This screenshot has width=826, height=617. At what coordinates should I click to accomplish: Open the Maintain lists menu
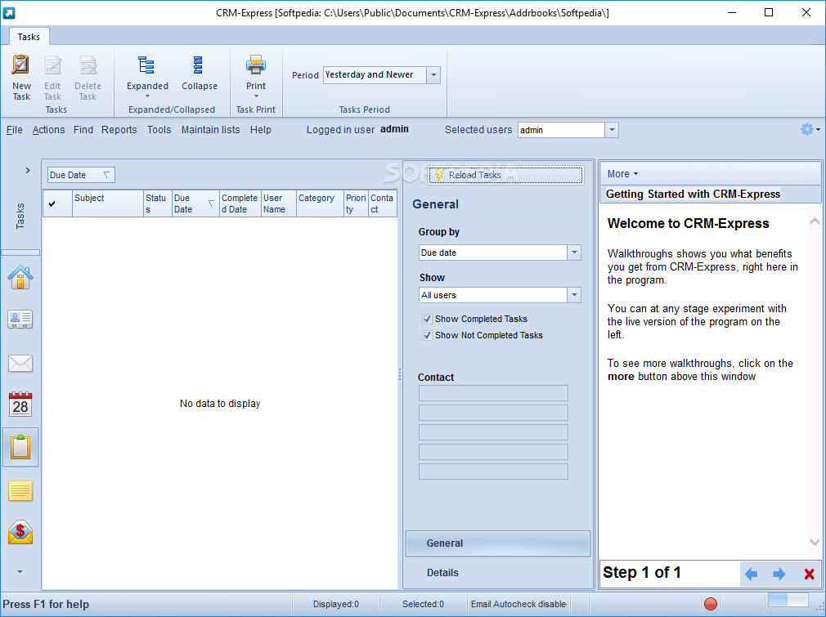(211, 129)
